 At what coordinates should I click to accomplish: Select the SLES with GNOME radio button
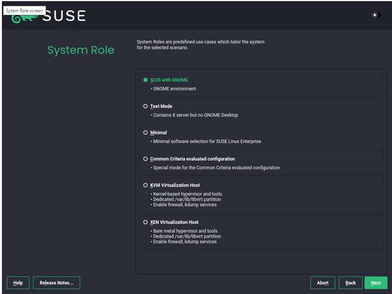146,80
